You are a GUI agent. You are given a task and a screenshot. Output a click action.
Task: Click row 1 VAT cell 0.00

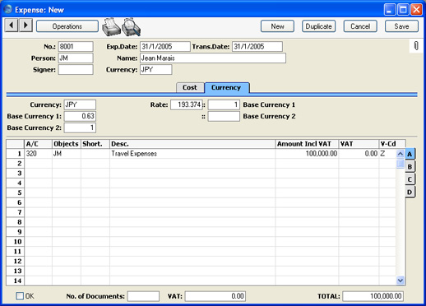click(359, 154)
